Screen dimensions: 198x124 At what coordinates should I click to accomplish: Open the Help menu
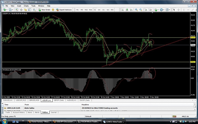click(48, 6)
